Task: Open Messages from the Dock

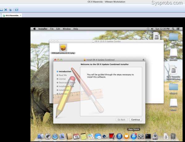Action: [x=98, y=136]
